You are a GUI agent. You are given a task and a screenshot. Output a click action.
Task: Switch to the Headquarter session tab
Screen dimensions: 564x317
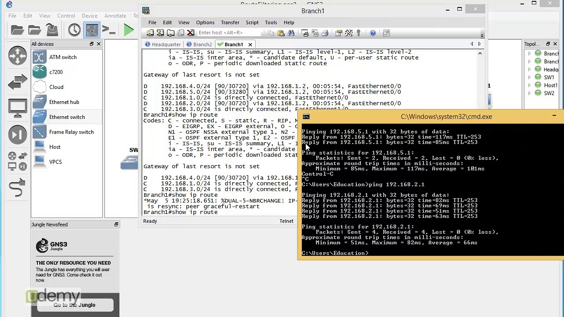pos(163,44)
